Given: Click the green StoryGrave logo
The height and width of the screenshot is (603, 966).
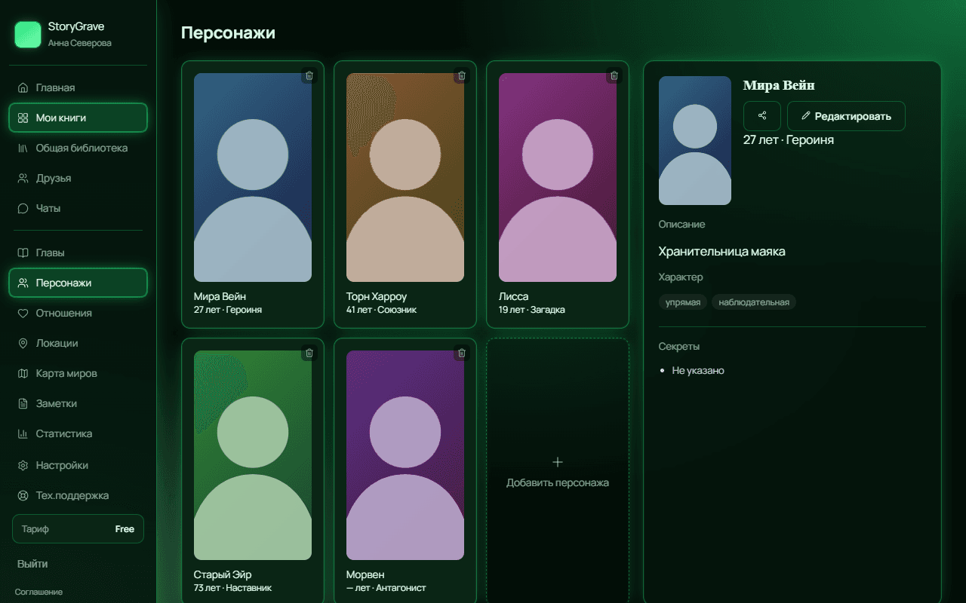Looking at the screenshot, I should [x=28, y=35].
